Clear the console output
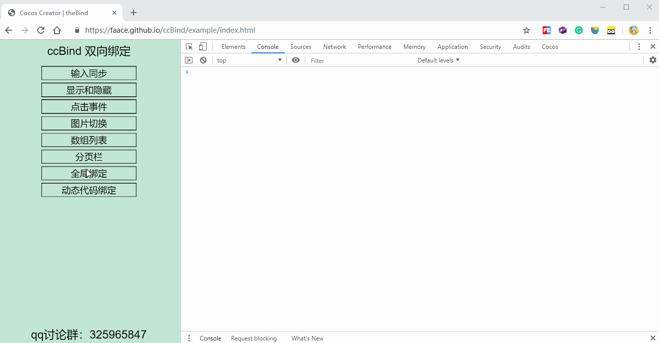 203,60
